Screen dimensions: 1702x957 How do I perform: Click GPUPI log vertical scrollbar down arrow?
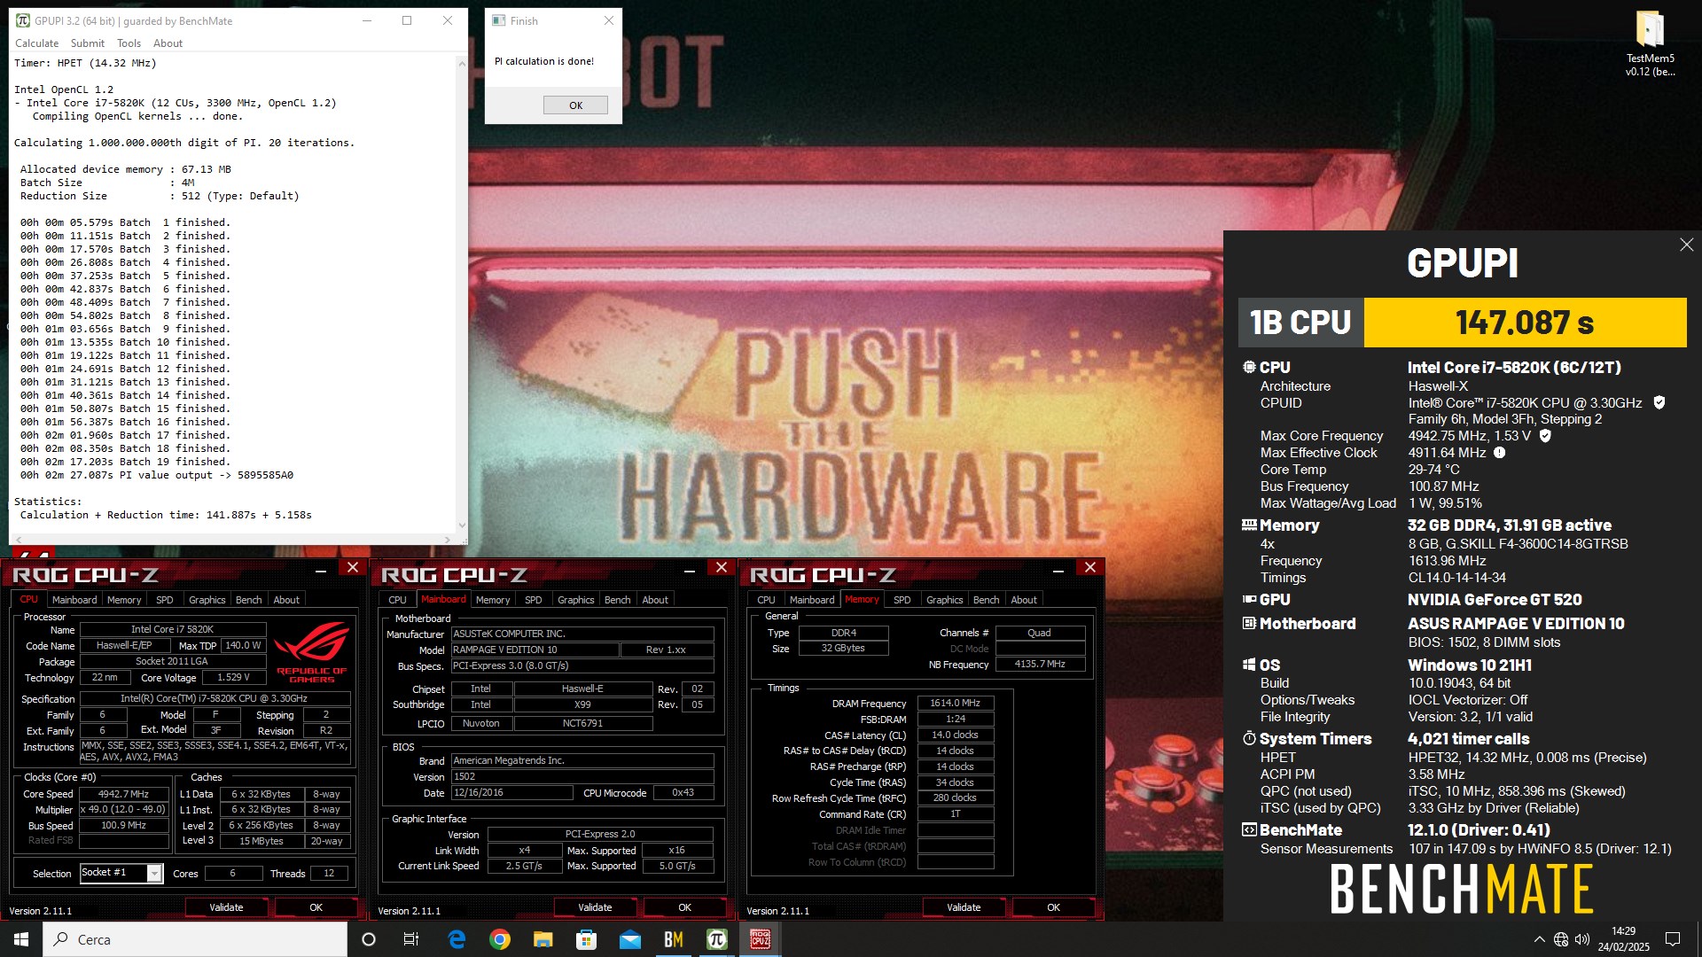pos(461,525)
